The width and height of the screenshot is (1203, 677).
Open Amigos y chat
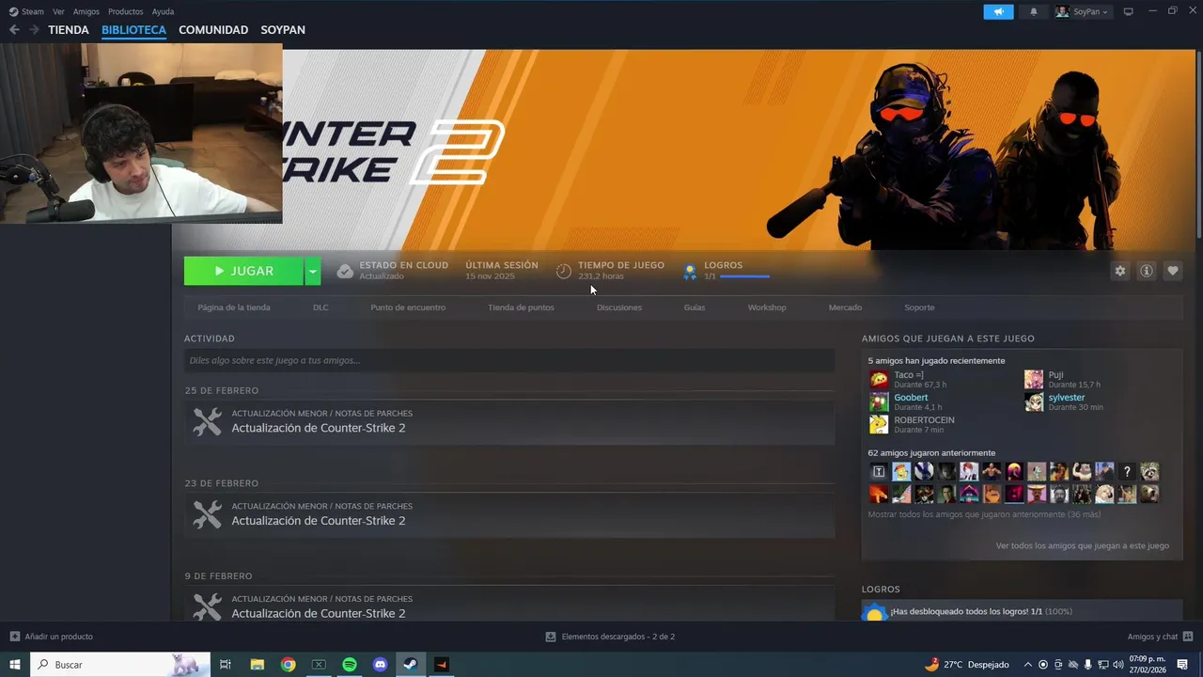(x=1160, y=637)
